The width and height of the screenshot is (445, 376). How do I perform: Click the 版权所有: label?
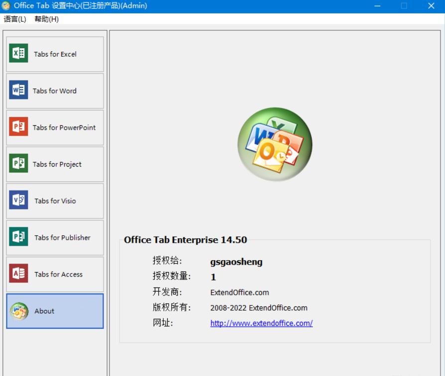[172, 307]
